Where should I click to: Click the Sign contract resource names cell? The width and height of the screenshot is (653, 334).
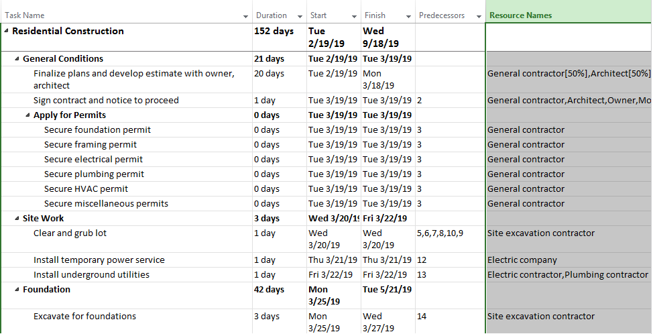click(x=569, y=101)
